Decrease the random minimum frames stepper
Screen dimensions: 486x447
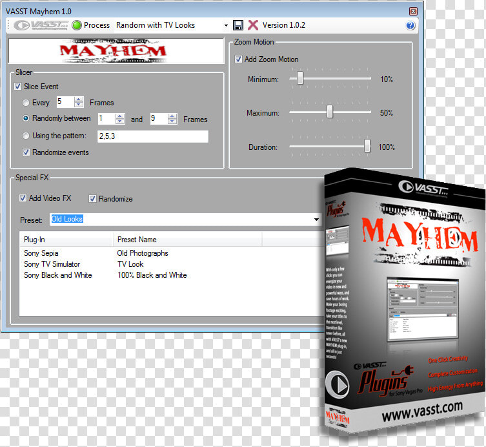click(x=120, y=121)
